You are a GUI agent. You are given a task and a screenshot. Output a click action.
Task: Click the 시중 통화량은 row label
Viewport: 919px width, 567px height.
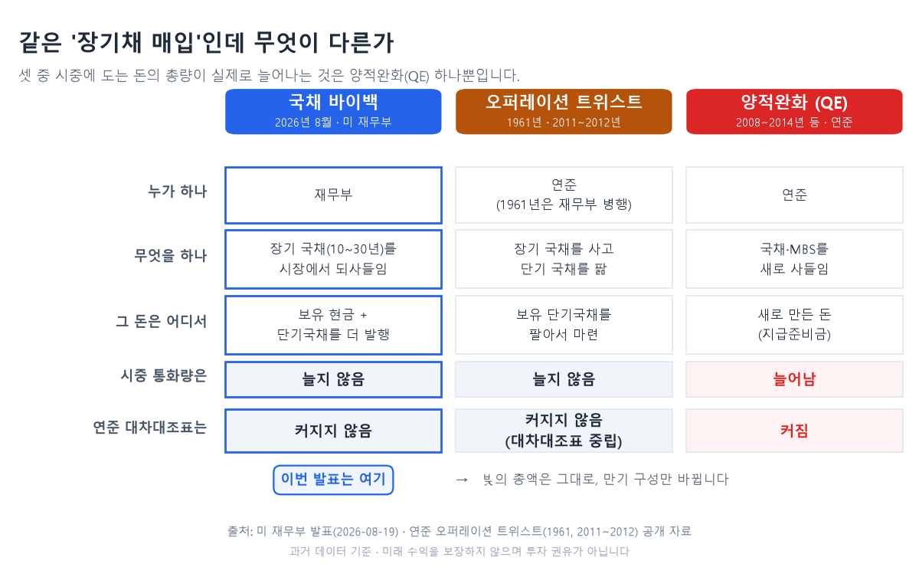pos(164,375)
